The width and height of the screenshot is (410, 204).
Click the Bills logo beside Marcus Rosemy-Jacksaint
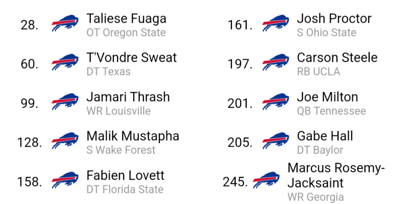(266, 180)
